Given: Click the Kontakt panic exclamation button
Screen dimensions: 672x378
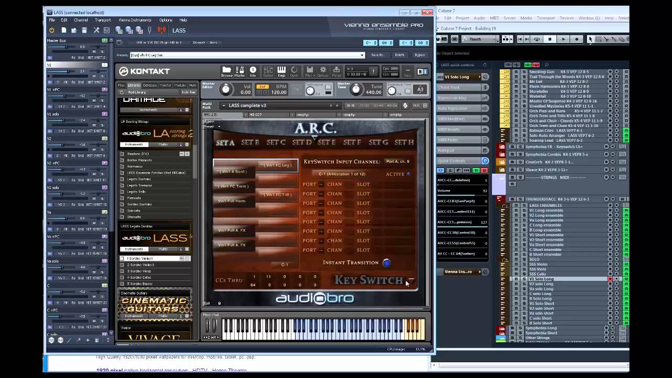Looking at the screenshot, I should 373,71.
